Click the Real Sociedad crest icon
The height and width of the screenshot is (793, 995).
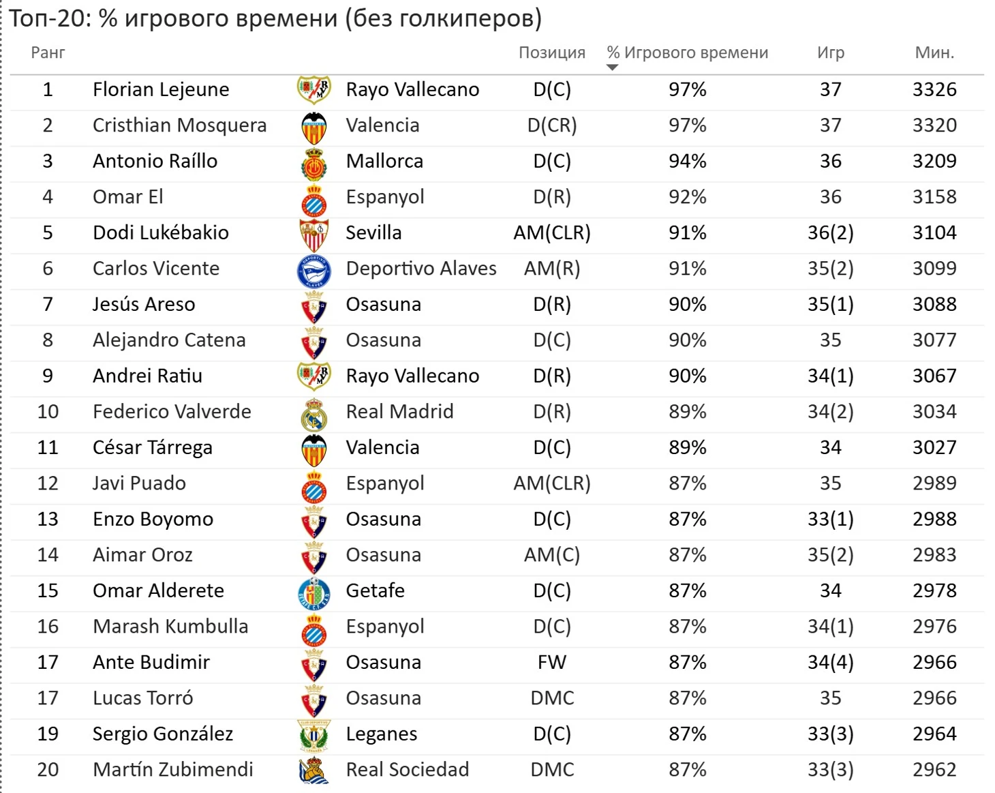(314, 770)
